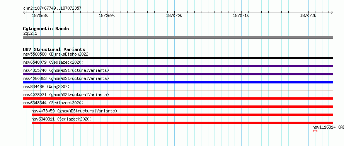The height and width of the screenshot is (146, 344).
Task: Select the purple nsv4325740 variant bar
Action: pos(178,74)
